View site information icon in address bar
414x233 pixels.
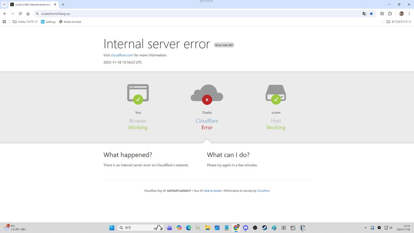[x=37, y=14]
